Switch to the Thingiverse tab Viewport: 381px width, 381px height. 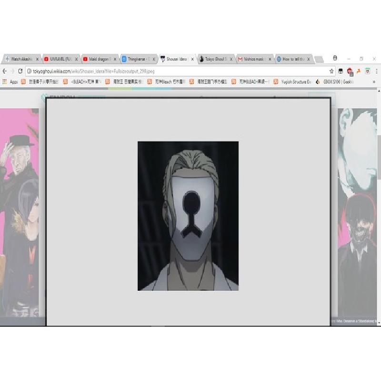tap(138, 59)
